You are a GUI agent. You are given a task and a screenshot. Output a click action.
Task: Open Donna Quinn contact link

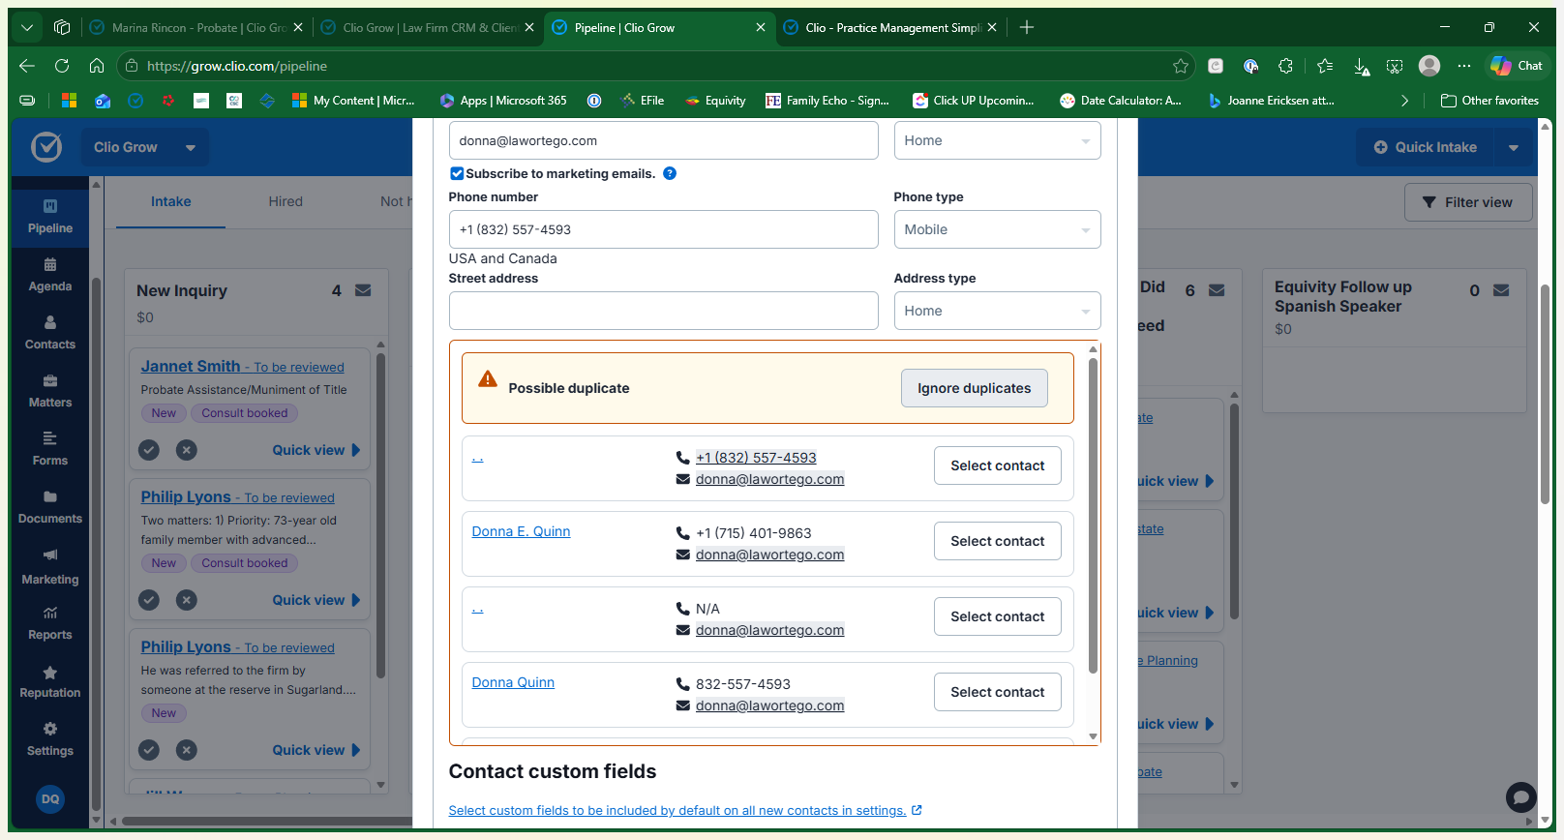[513, 682]
